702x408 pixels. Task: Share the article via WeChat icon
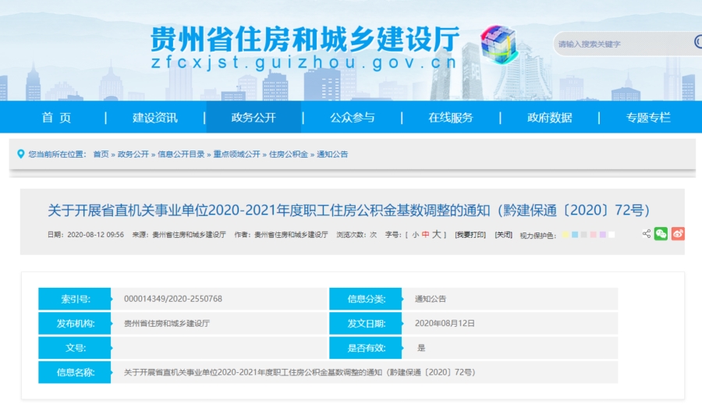pyautogui.click(x=661, y=234)
